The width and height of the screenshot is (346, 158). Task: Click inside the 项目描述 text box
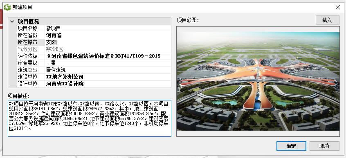90,118
